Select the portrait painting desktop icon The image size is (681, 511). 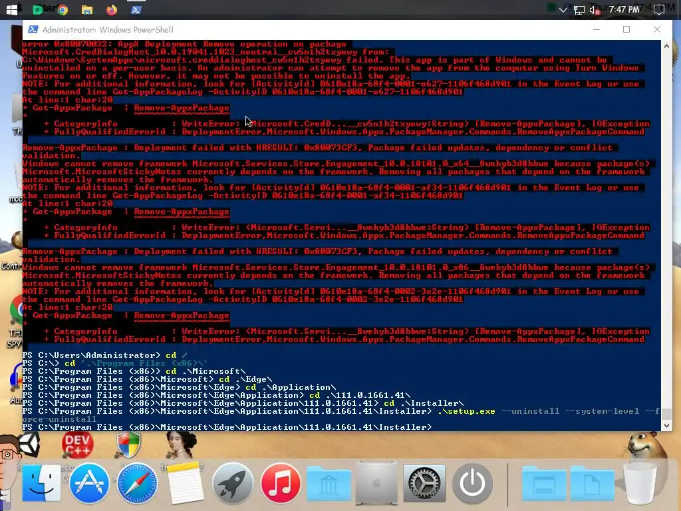tap(182, 445)
